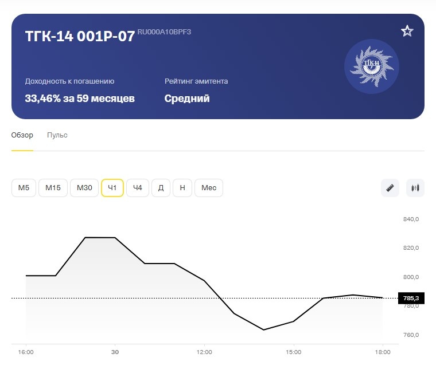Select the Д daily timeframe

point(161,188)
